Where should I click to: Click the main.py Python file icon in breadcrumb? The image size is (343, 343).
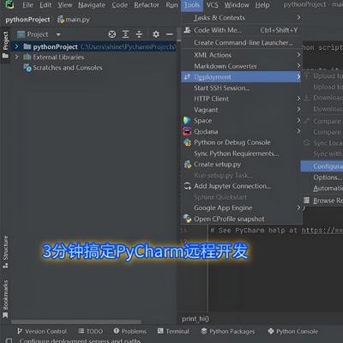pyautogui.click(x=61, y=20)
